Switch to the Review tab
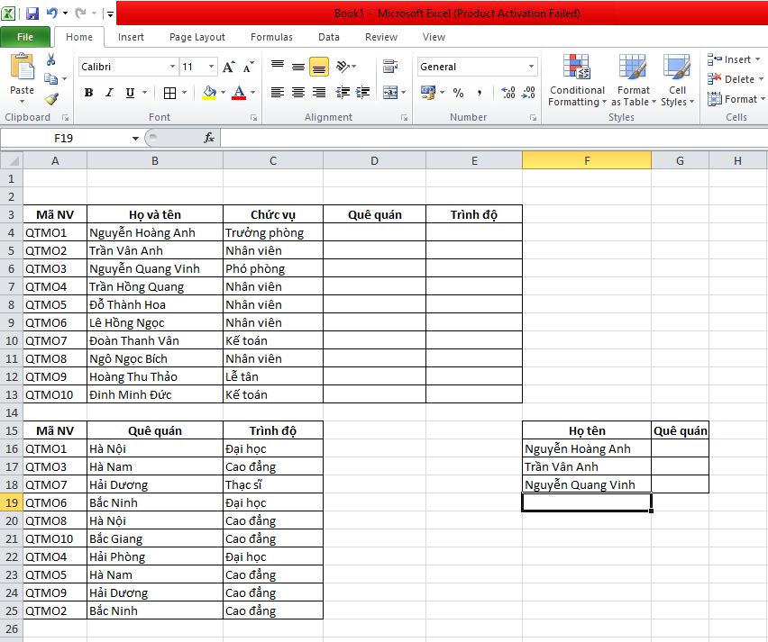The height and width of the screenshot is (642, 768). (x=381, y=37)
